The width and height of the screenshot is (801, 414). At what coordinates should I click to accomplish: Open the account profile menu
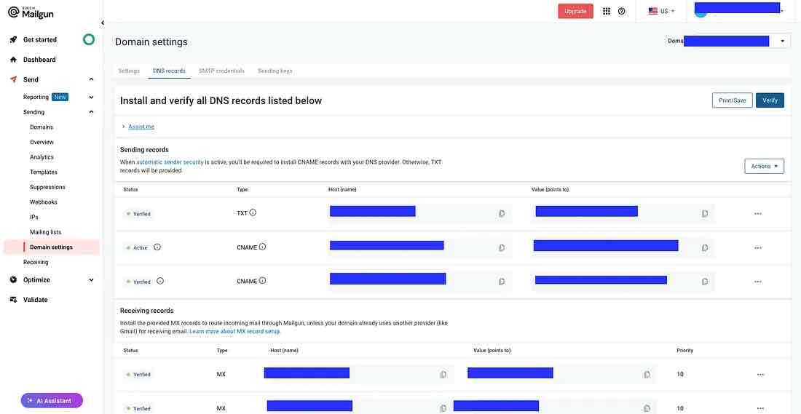pyautogui.click(x=738, y=11)
